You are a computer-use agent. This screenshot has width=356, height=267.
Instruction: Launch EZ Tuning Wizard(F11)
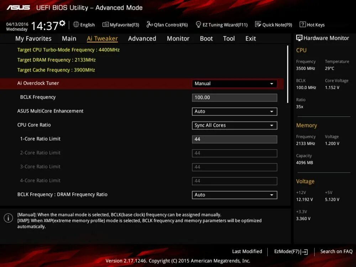click(x=225, y=25)
